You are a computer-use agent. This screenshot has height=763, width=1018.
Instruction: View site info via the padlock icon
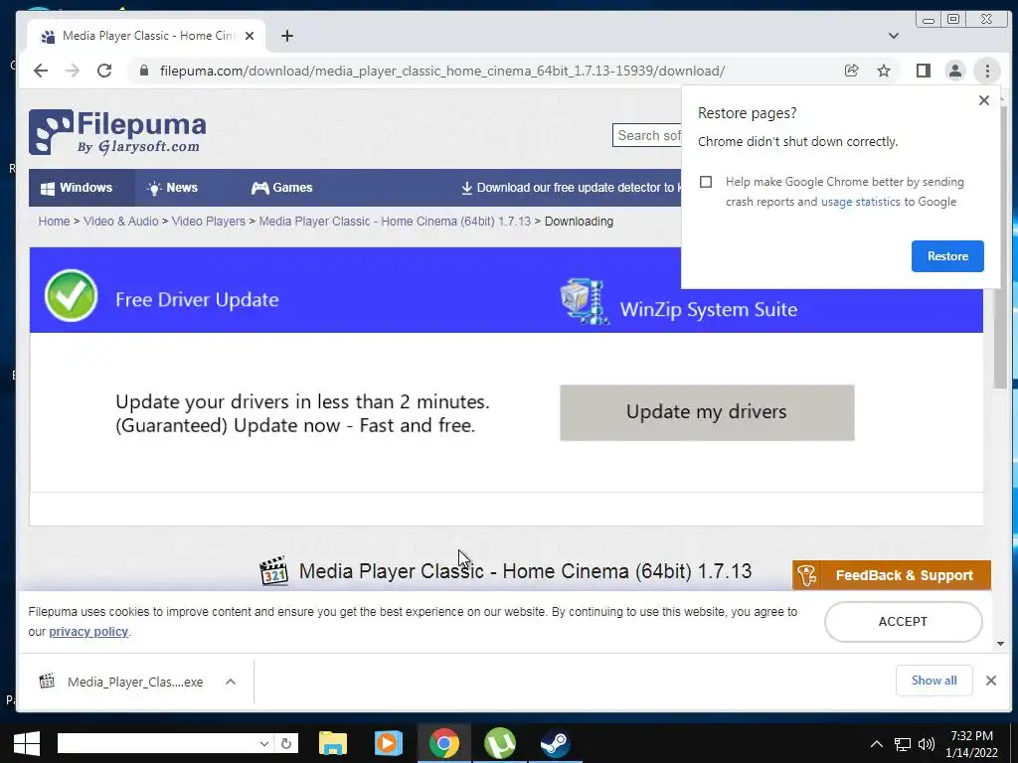[144, 71]
